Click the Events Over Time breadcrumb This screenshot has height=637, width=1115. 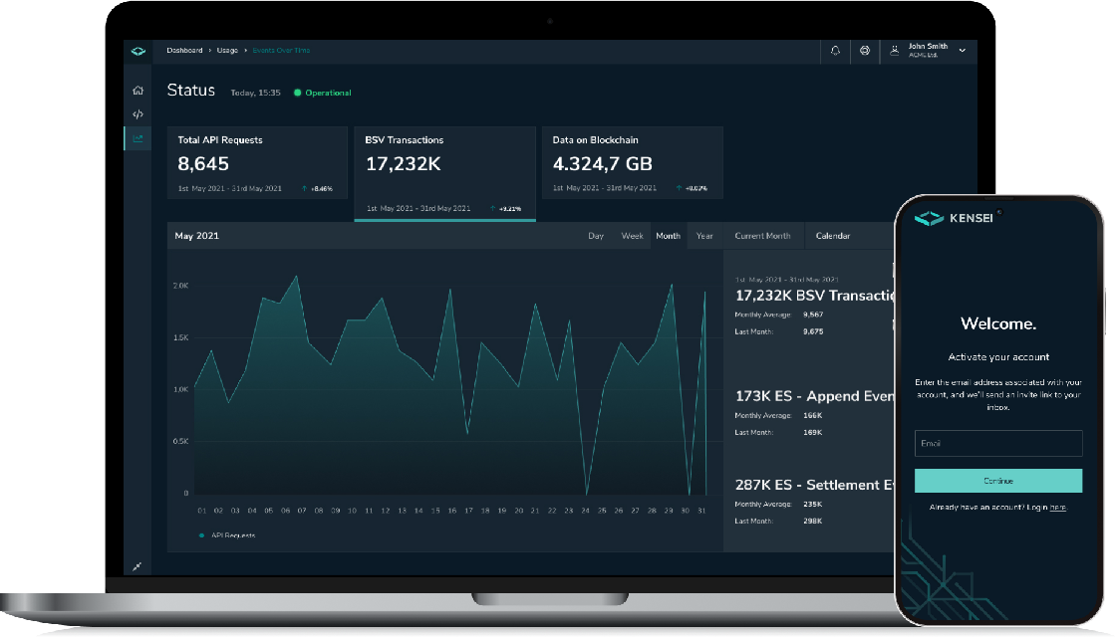pos(282,51)
